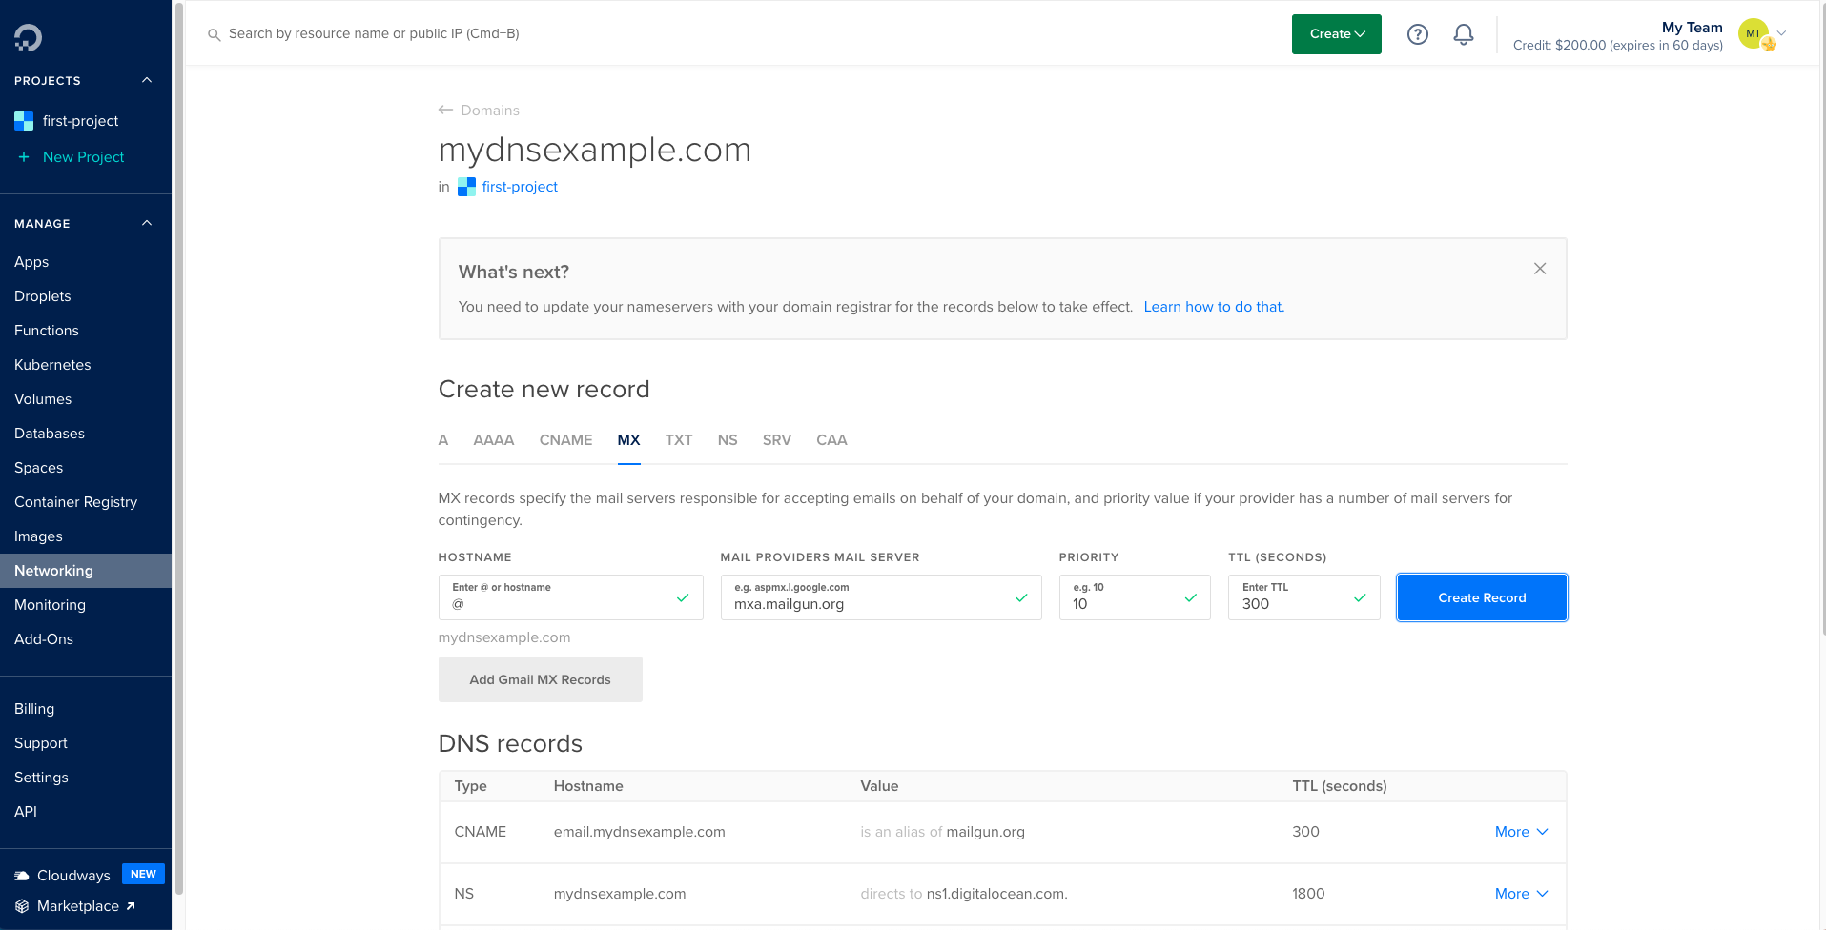1826x930 pixels.
Task: Open the notifications bell icon
Action: point(1464,34)
